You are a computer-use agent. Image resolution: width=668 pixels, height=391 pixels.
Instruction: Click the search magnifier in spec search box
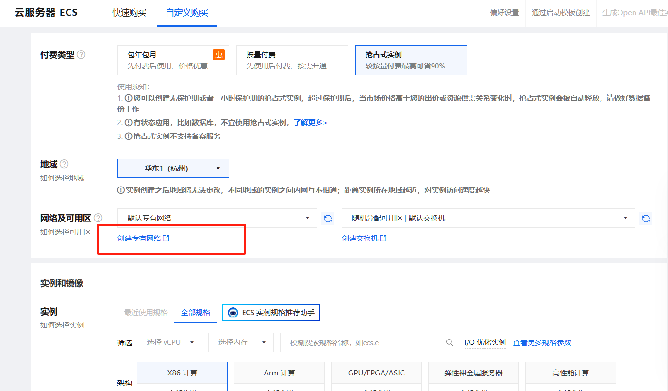point(450,342)
